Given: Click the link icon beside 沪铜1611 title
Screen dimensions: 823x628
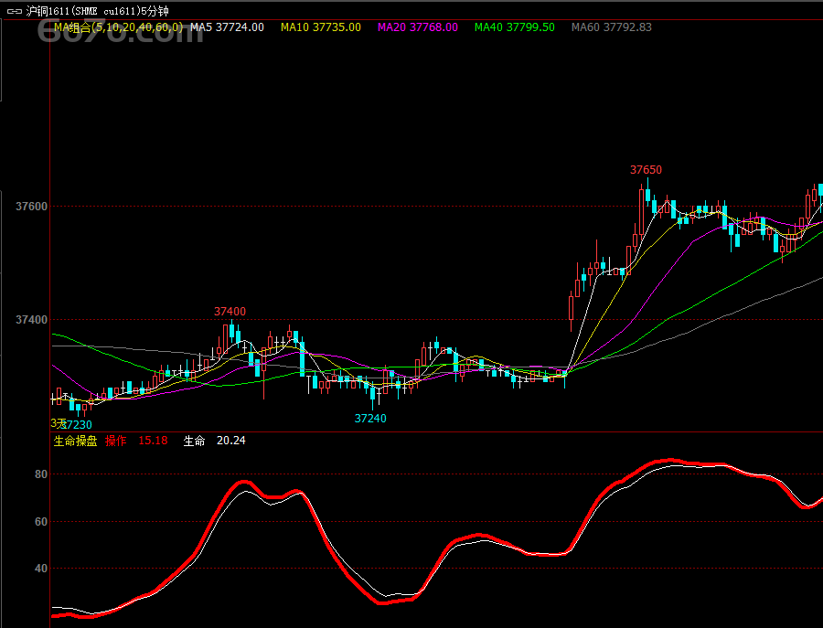Looking at the screenshot, I should pyautogui.click(x=14, y=11).
